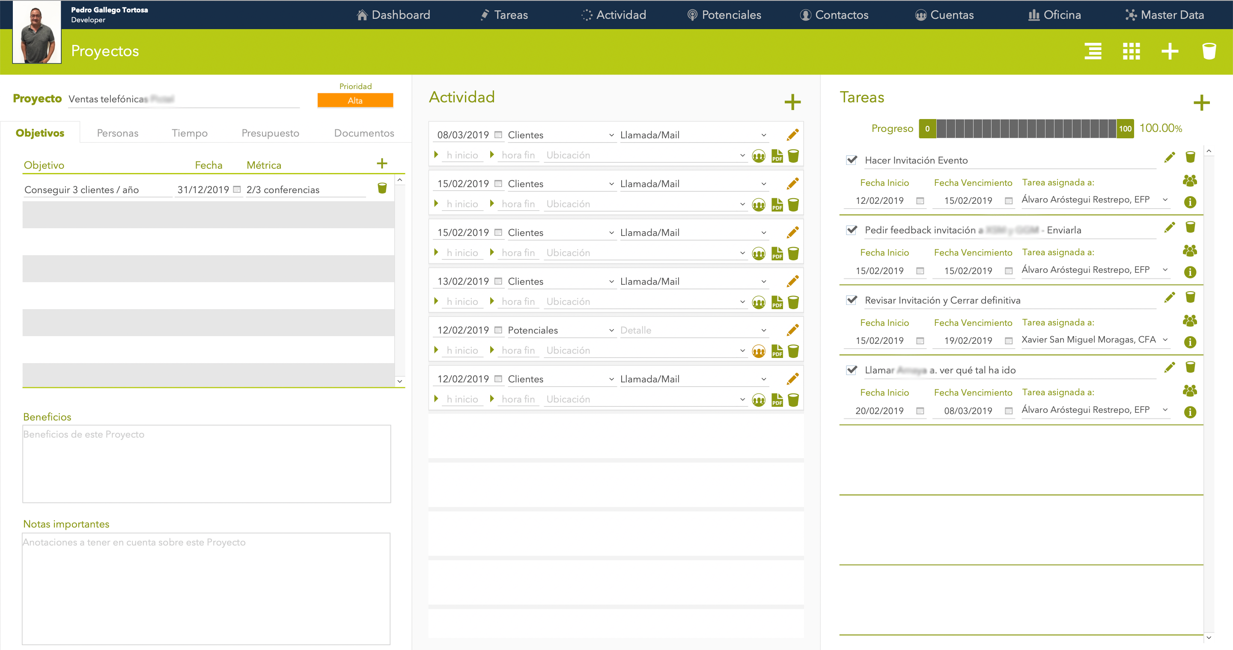Uncheck 'Revisar Invitación y Cerrar definitiva'
1233x650 pixels.
click(851, 300)
